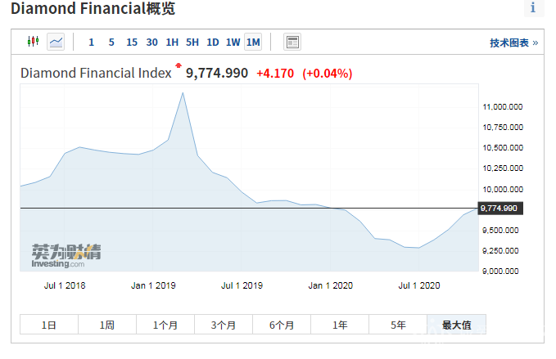Screen dimensions: 556x359
Task: Click the info icon at top right
Action: (533, 8)
